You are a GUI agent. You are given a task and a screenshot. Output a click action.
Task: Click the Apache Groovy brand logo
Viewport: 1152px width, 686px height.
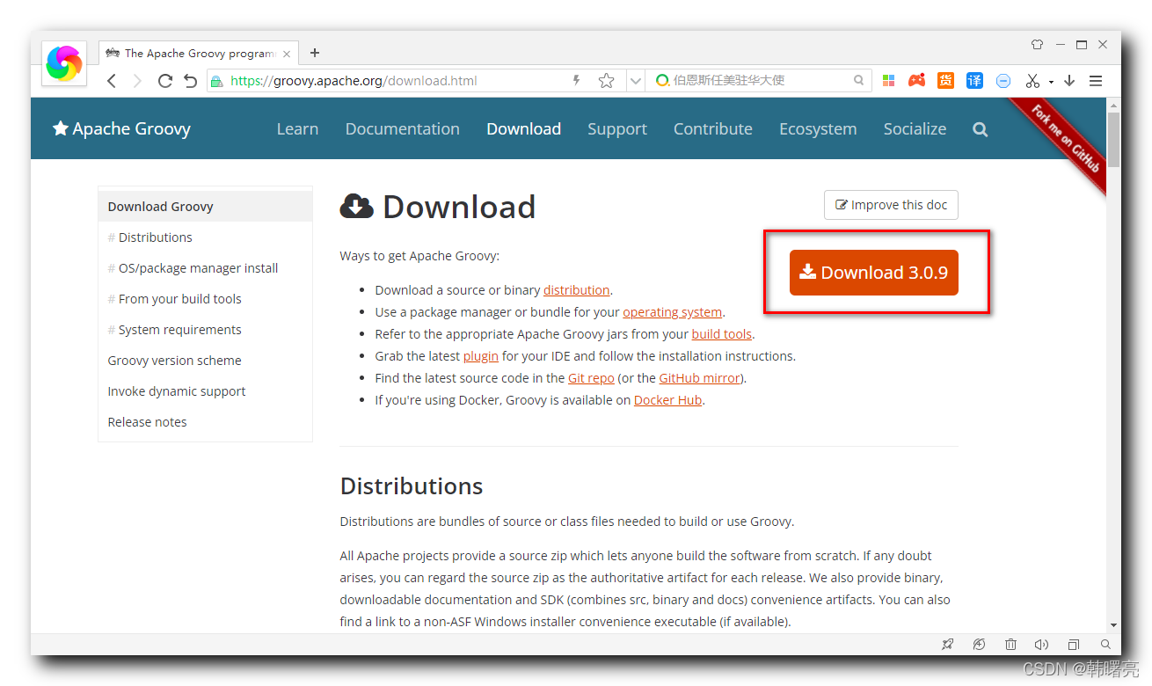(x=121, y=128)
